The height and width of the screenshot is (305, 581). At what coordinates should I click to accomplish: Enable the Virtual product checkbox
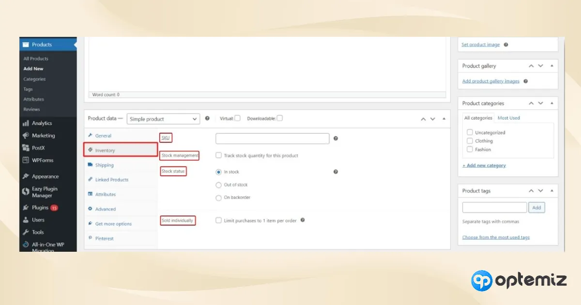click(x=237, y=118)
